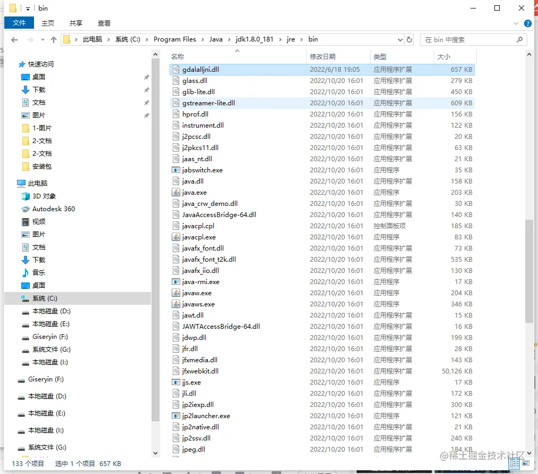Select the 3D 对象 cube icon
The image size is (538, 474).
coord(26,196)
